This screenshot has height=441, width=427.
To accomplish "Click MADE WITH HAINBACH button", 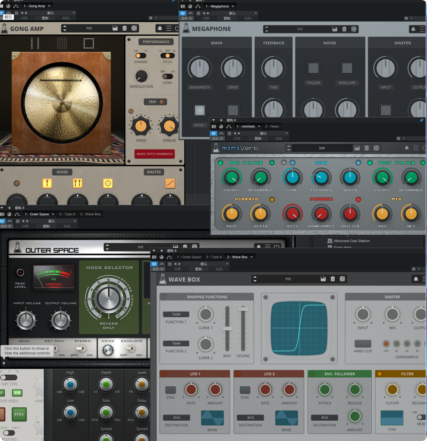I will pos(154,154).
